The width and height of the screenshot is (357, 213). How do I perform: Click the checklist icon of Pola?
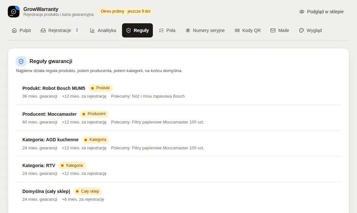[x=161, y=30]
